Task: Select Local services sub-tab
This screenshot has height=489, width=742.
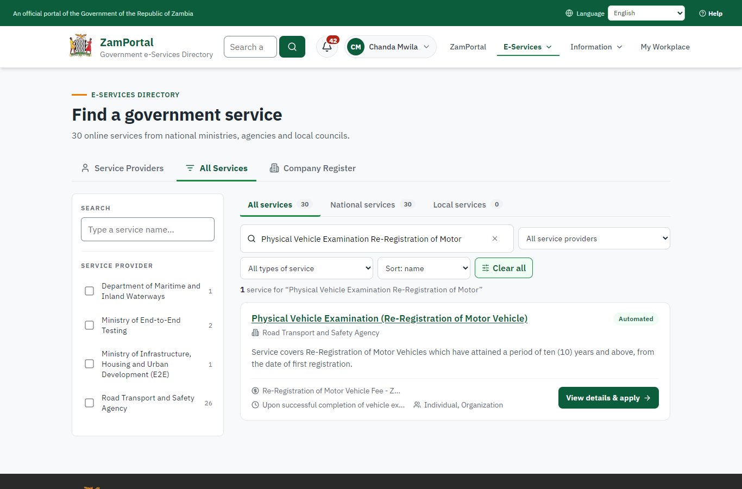Action: coord(467,205)
